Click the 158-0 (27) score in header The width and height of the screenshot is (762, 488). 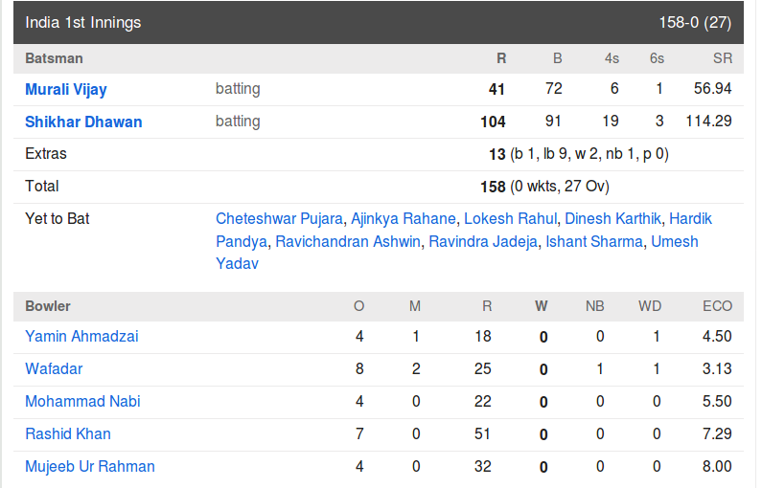coord(695,22)
